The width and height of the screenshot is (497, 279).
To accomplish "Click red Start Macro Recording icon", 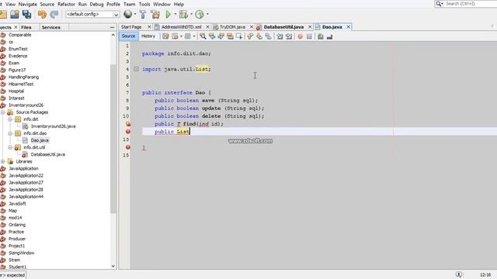I will click(x=300, y=36).
